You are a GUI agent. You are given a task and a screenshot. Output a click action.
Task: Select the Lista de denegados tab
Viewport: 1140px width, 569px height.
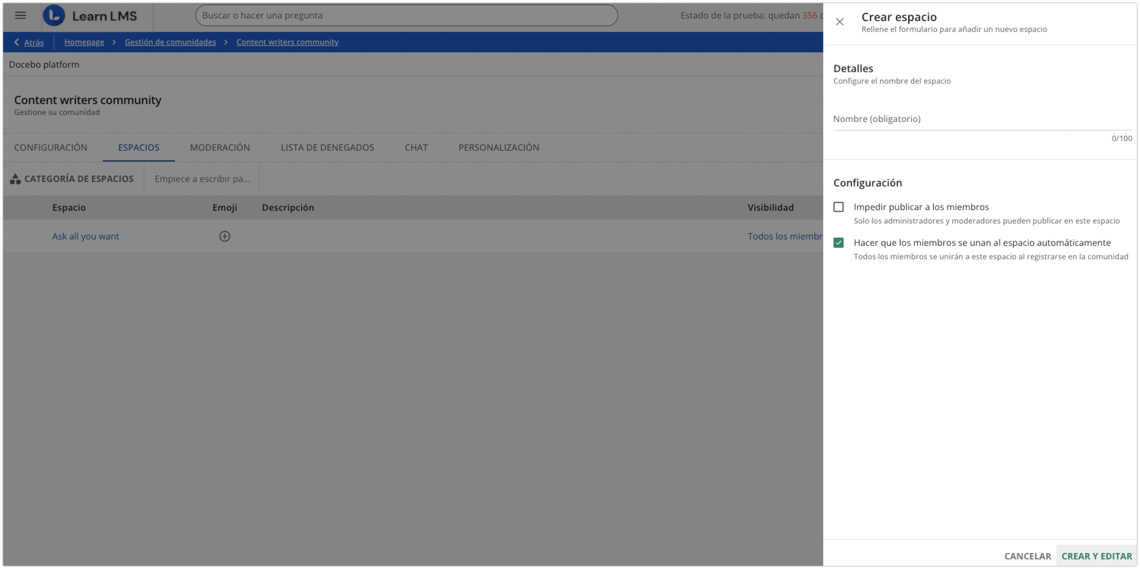pos(327,147)
